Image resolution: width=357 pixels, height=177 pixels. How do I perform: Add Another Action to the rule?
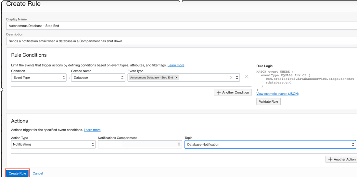coord(342,159)
